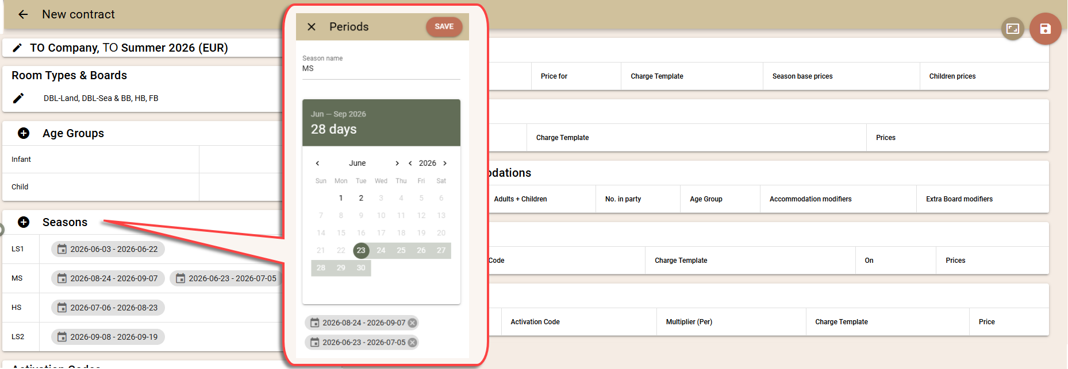Select June 23 highlighted date
The image size is (1068, 369).
(361, 250)
